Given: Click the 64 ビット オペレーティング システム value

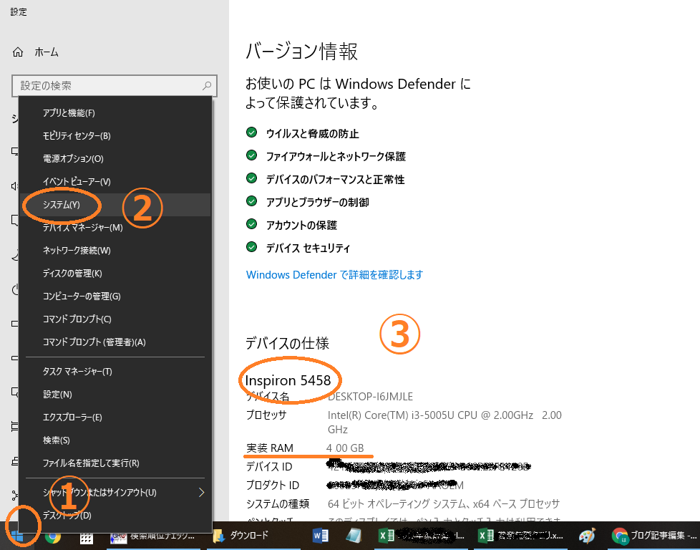Looking at the screenshot, I should click(x=443, y=504).
